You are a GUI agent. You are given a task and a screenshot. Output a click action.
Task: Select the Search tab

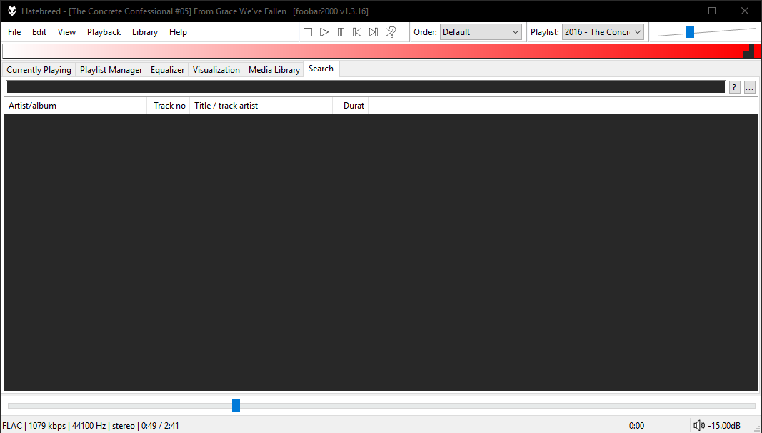click(x=321, y=69)
